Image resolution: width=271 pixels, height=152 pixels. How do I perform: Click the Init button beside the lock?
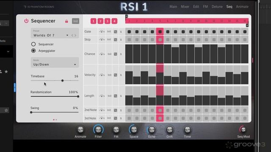pos(75,21)
